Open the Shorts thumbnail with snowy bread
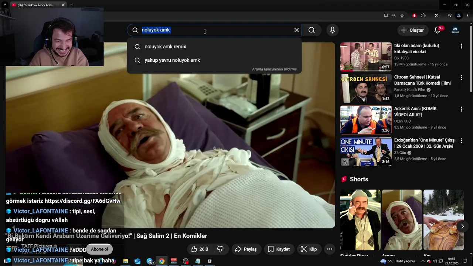473x266 pixels. coord(443,220)
